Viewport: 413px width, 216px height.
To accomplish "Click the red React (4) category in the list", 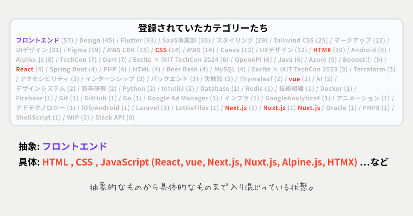I will (30, 69).
